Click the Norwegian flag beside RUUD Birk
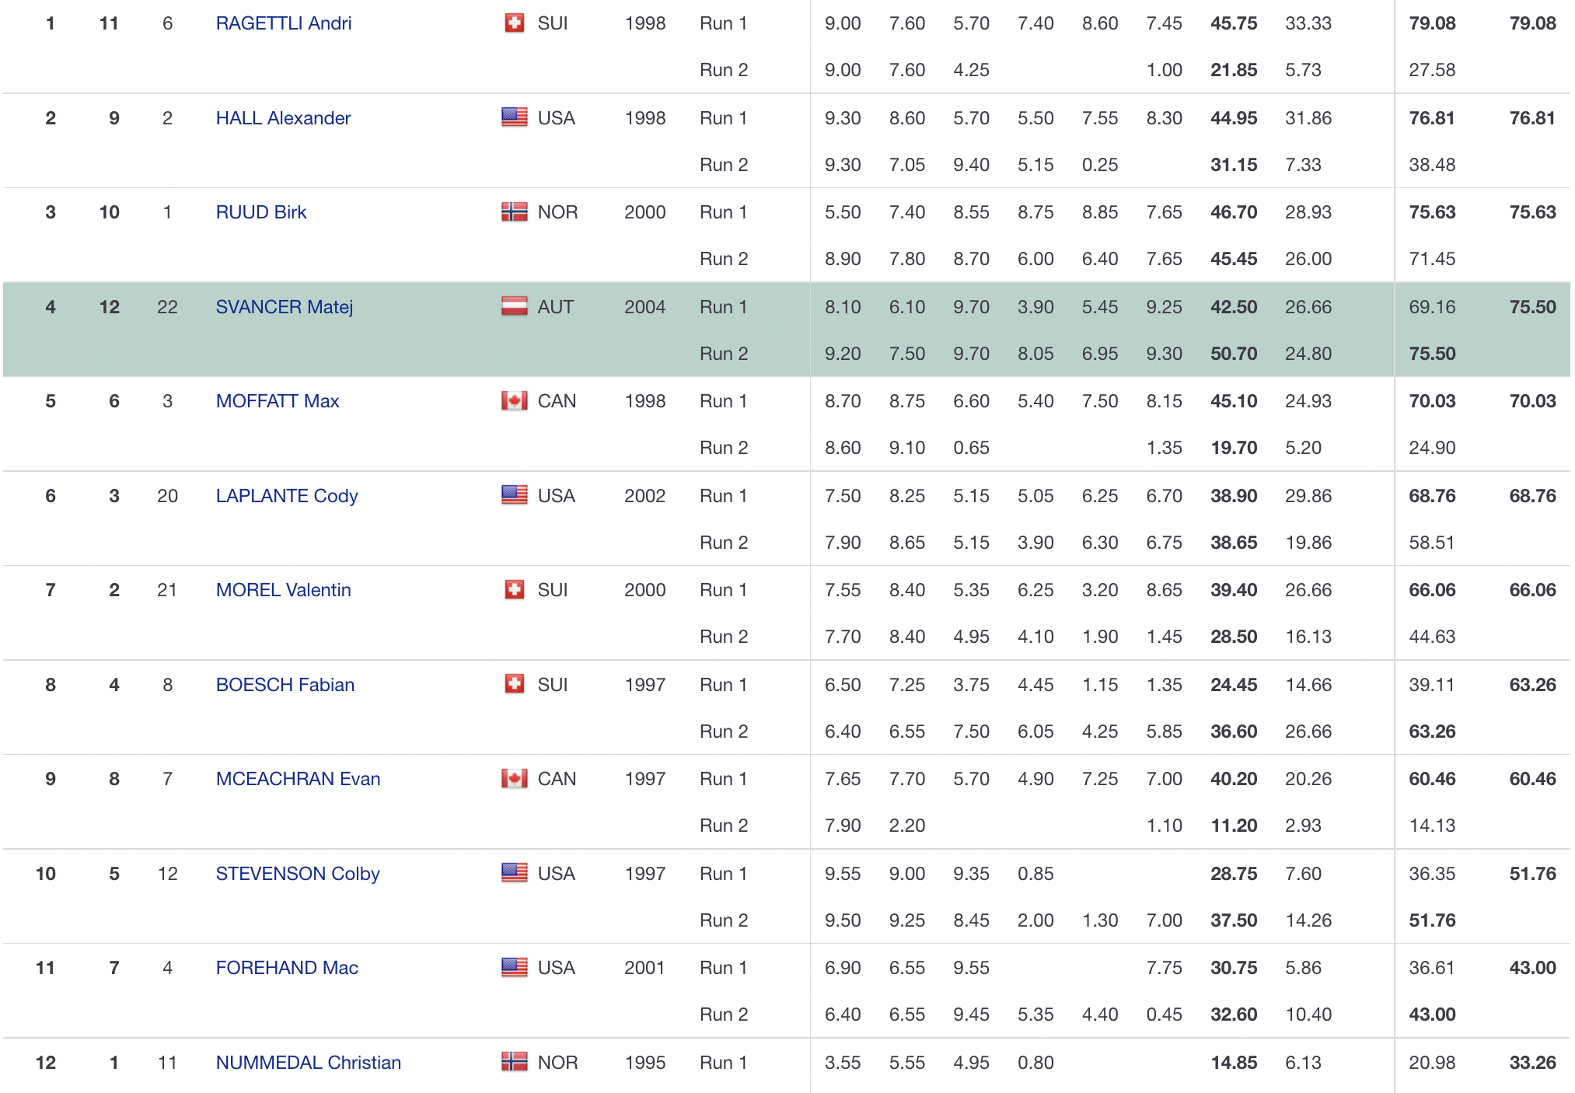 [x=514, y=211]
